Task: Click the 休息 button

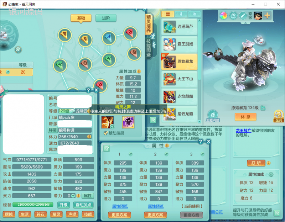Action: 245,117
